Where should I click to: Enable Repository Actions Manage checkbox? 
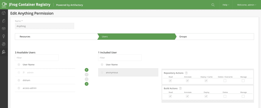click(x=243, y=81)
